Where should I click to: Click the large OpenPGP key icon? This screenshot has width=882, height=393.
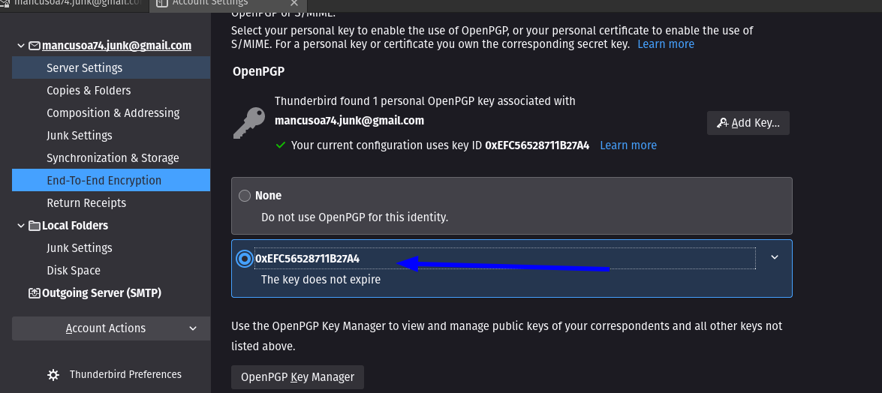pyautogui.click(x=249, y=123)
